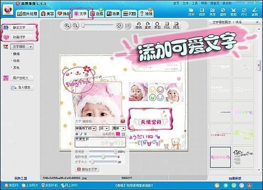Toggle bold B in the text editor
The height and width of the screenshot is (190, 263).
coord(77,134)
